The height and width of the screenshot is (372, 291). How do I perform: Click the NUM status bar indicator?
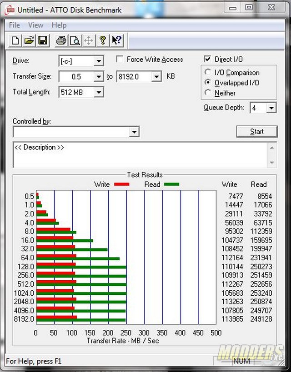coord(241,361)
